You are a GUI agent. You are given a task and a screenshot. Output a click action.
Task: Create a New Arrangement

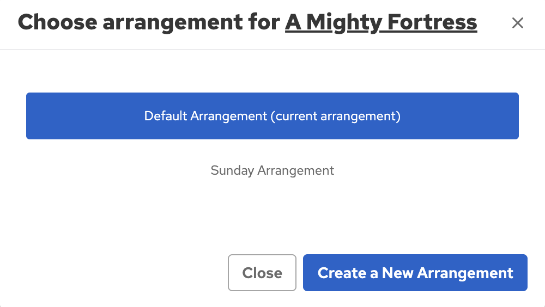(x=415, y=273)
